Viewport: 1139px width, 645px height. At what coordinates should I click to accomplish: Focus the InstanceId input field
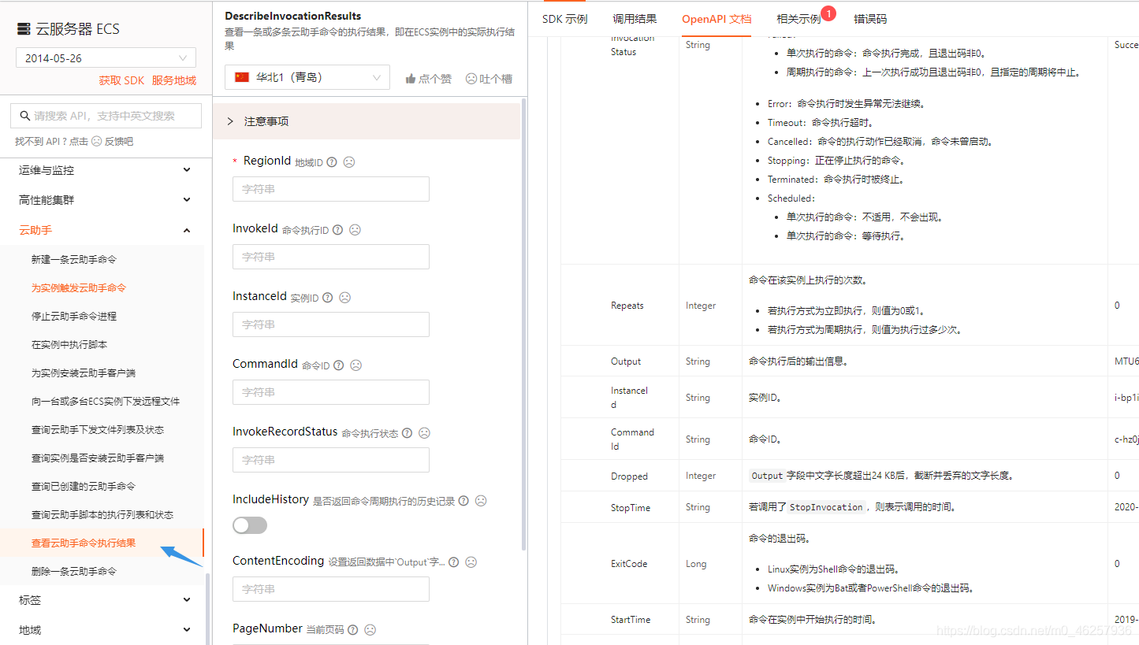pos(331,324)
